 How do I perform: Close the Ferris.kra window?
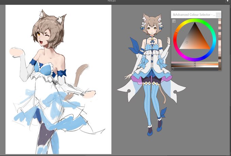coord(228,1)
